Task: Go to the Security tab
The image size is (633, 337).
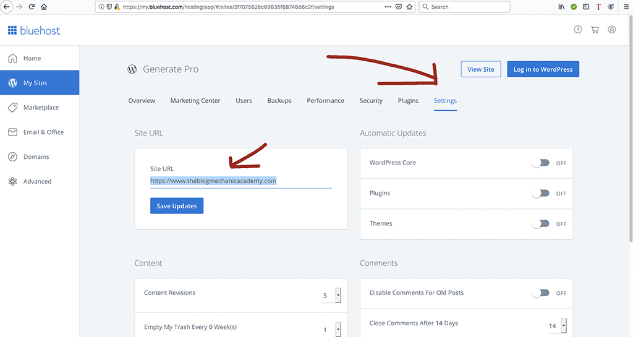Action: [371, 101]
